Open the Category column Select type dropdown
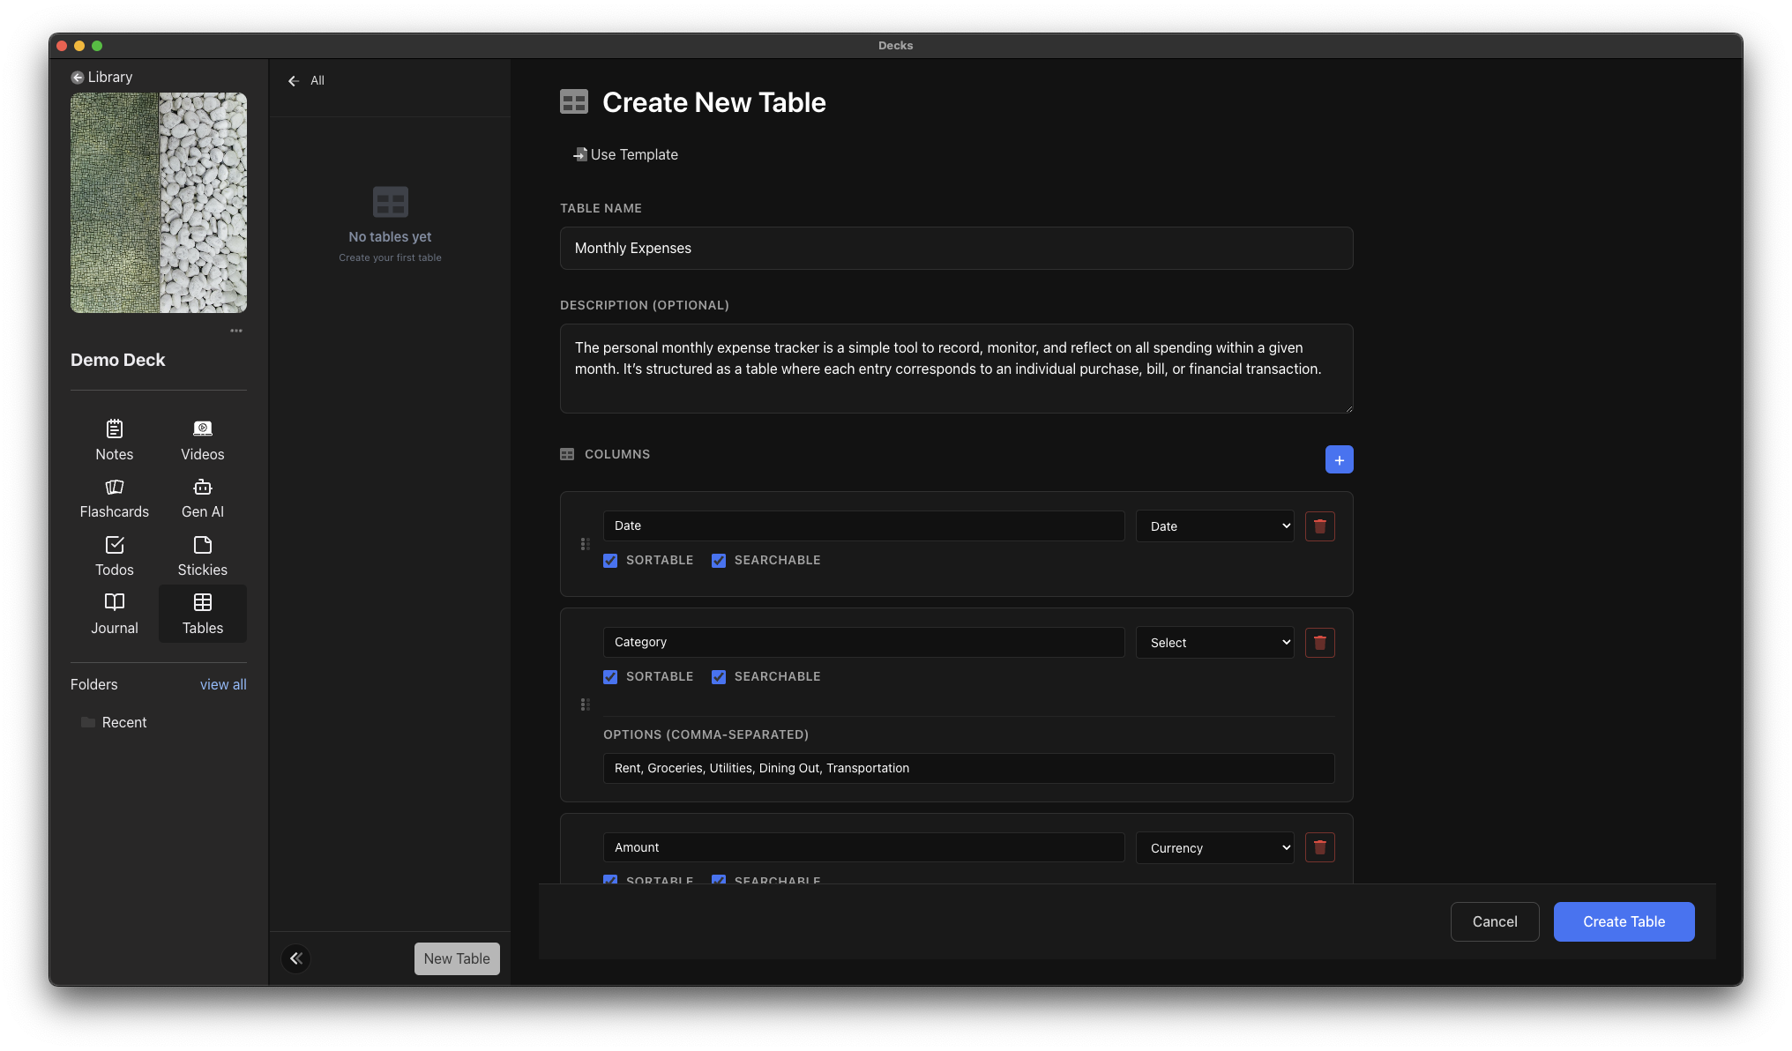The image size is (1792, 1051). (x=1214, y=643)
